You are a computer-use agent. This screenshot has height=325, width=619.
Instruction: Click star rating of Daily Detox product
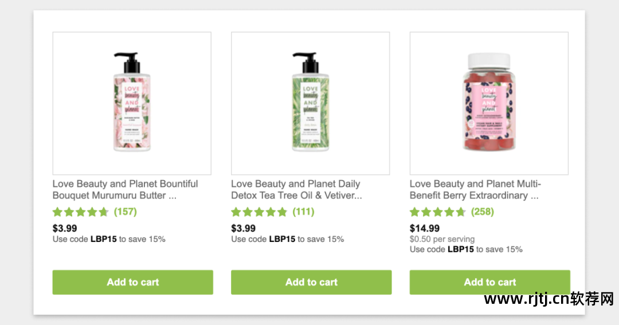(x=259, y=212)
